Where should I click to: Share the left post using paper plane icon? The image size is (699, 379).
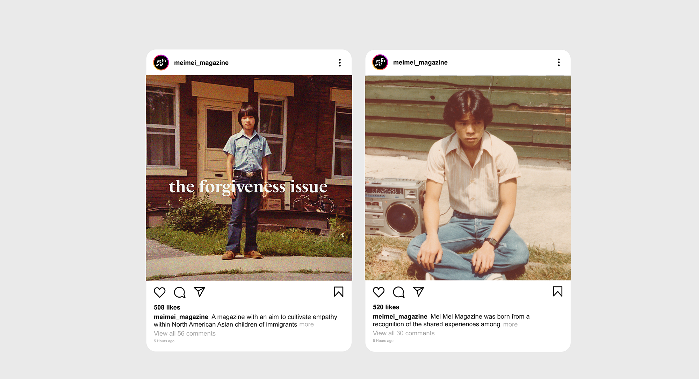(200, 292)
